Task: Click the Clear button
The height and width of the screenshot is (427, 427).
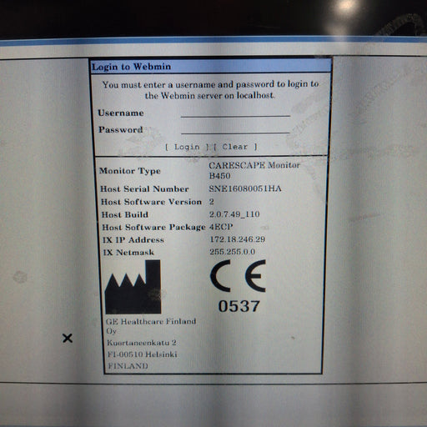Action: (x=235, y=147)
